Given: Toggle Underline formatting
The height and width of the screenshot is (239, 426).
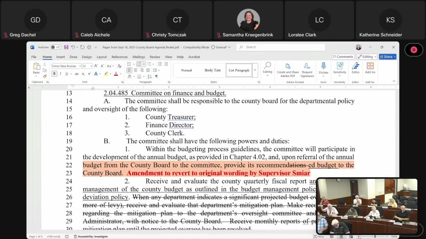Looking at the screenshot, I should click(67, 74).
